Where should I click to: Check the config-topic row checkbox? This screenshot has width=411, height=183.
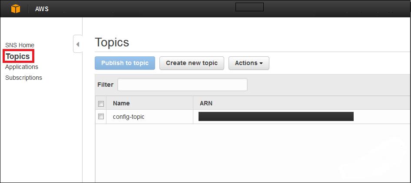(x=101, y=117)
